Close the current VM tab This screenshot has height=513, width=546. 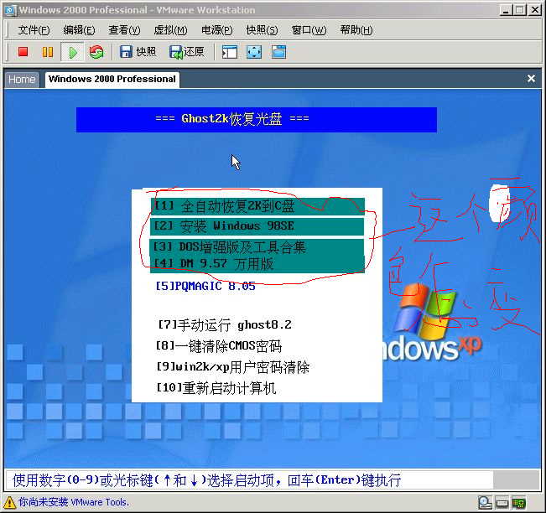(531, 79)
